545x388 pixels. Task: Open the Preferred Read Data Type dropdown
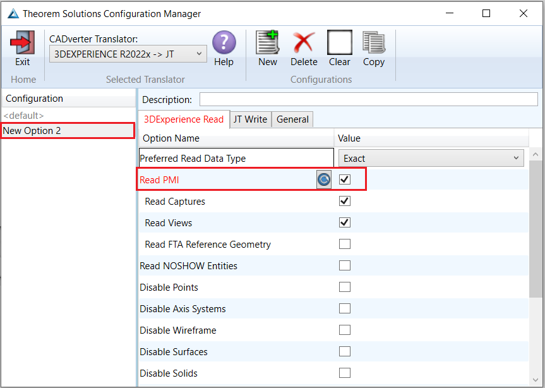pyautogui.click(x=431, y=159)
